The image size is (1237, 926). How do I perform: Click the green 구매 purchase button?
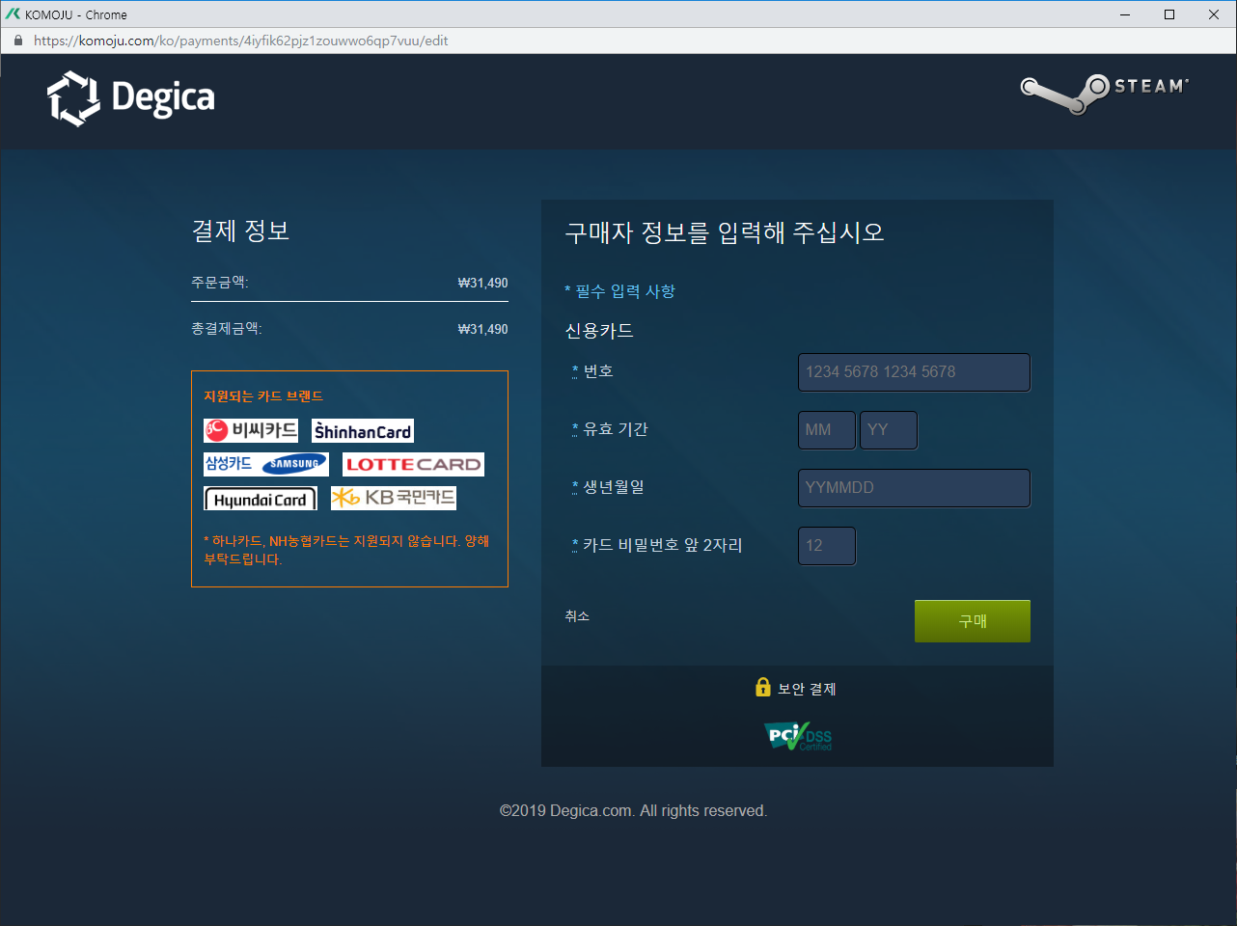(973, 621)
